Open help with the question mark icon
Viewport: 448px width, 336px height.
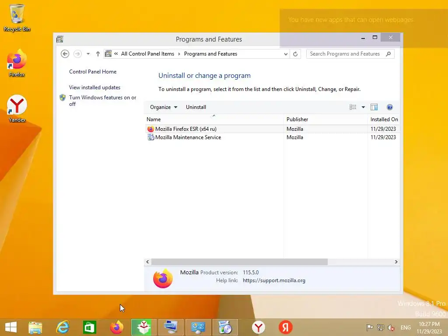coord(390,107)
